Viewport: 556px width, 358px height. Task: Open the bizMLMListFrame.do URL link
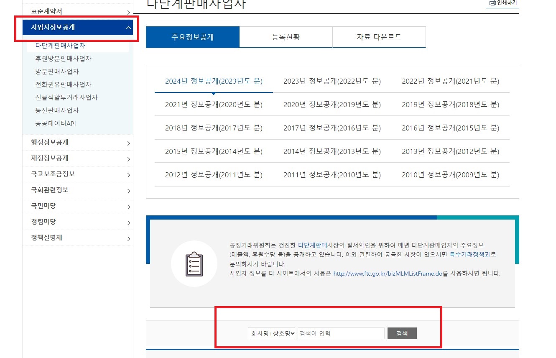point(388,274)
